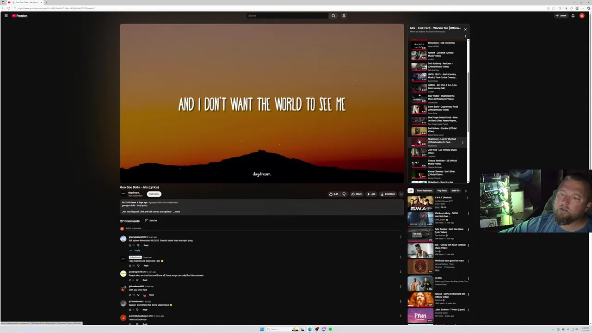This screenshot has width=592, height=333.
Task: Start voice search with microphone icon
Action: [x=344, y=16]
